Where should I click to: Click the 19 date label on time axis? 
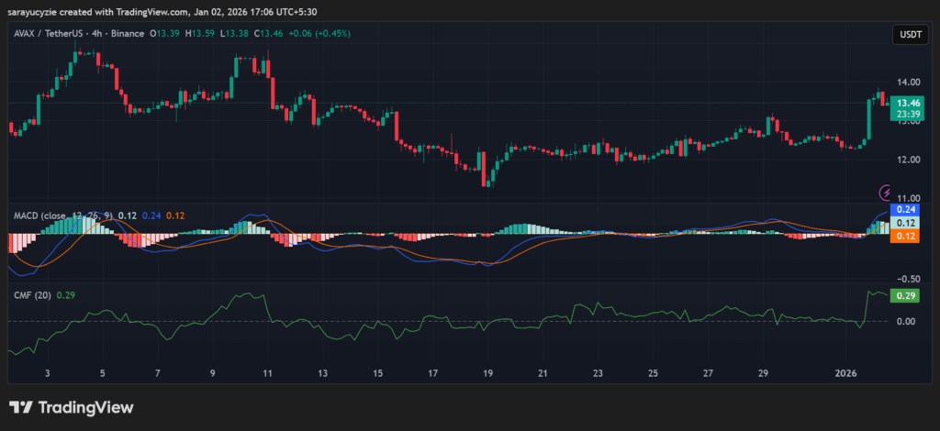tap(487, 373)
